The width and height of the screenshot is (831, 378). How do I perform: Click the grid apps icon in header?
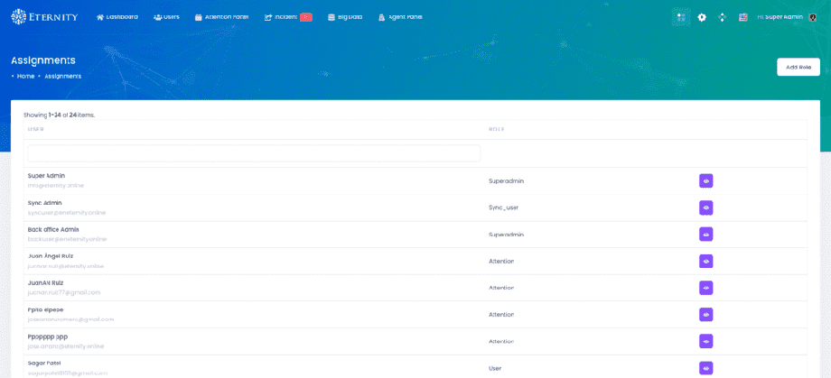tap(681, 17)
